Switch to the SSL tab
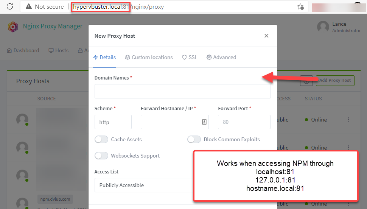This screenshot has height=209, width=367. [x=190, y=57]
